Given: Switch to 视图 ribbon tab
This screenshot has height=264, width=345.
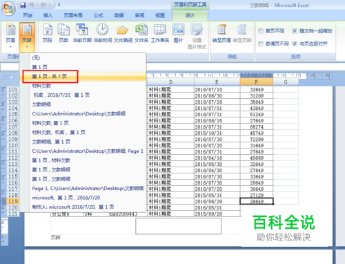Looking at the screenshot, I should pyautogui.click(x=160, y=15).
